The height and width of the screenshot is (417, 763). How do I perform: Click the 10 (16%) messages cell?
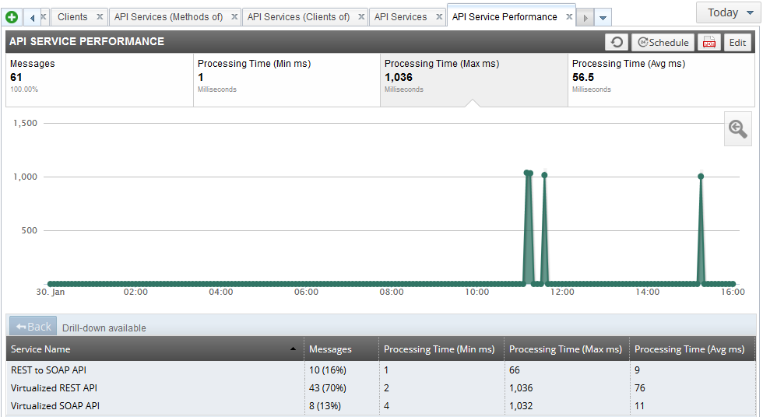pos(328,370)
